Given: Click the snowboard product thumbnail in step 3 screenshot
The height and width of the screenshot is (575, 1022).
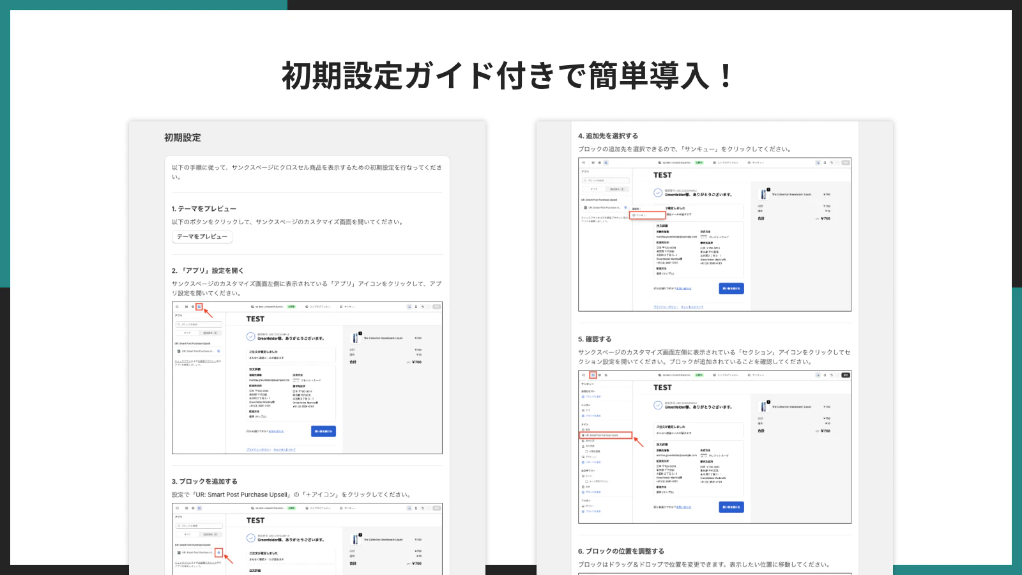Looking at the screenshot, I should (355, 540).
